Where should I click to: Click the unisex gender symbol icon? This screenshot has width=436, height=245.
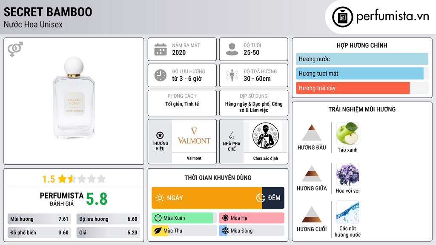click(15, 49)
